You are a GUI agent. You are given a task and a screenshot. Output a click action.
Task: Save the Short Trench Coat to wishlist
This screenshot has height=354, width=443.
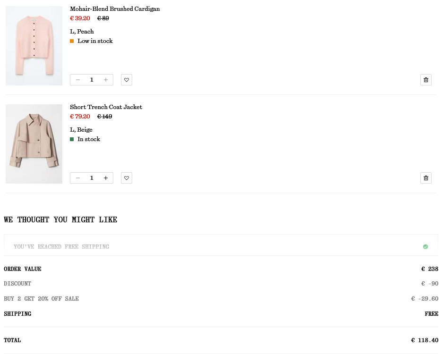tap(127, 178)
